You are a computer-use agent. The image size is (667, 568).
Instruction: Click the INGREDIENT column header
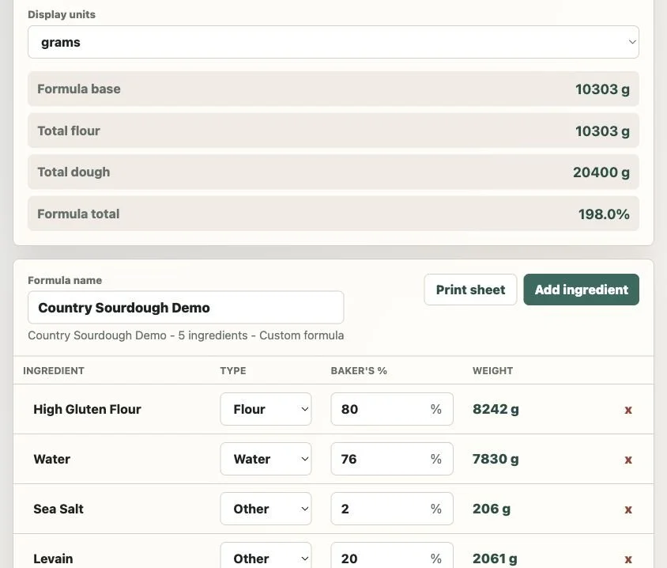point(54,371)
